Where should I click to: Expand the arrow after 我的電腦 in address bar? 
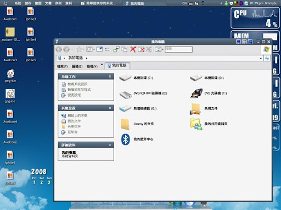coord(87,59)
